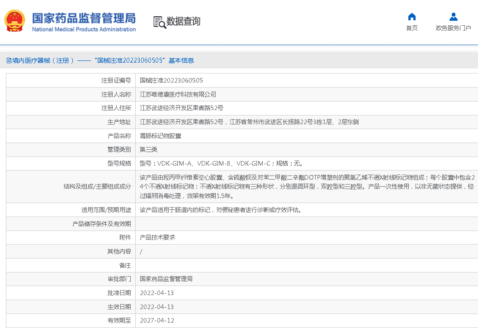Viewport: 478px width, 328px height.
Task: Click the 产品储存条件及有效期 label
Action: 101,224
